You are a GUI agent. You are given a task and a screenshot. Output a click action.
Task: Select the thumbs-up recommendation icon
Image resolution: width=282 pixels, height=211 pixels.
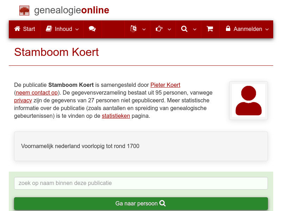(159, 29)
